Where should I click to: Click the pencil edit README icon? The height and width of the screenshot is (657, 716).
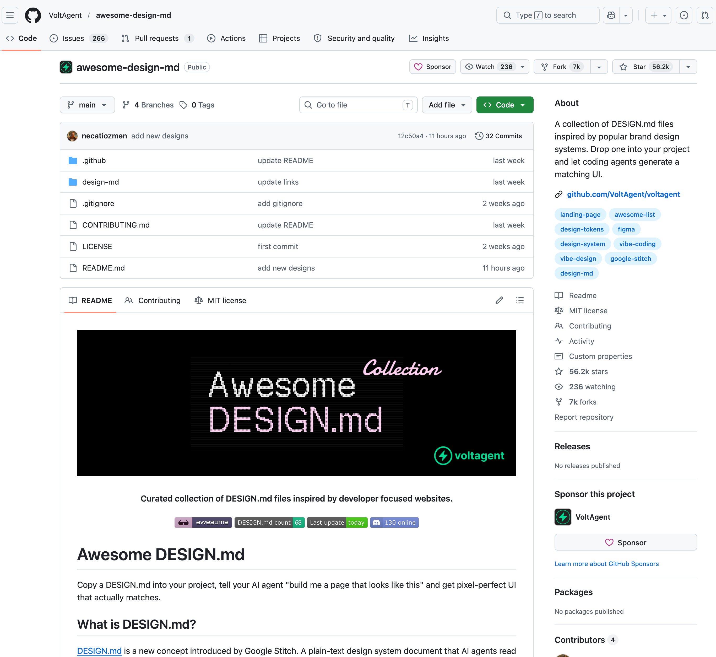(499, 300)
